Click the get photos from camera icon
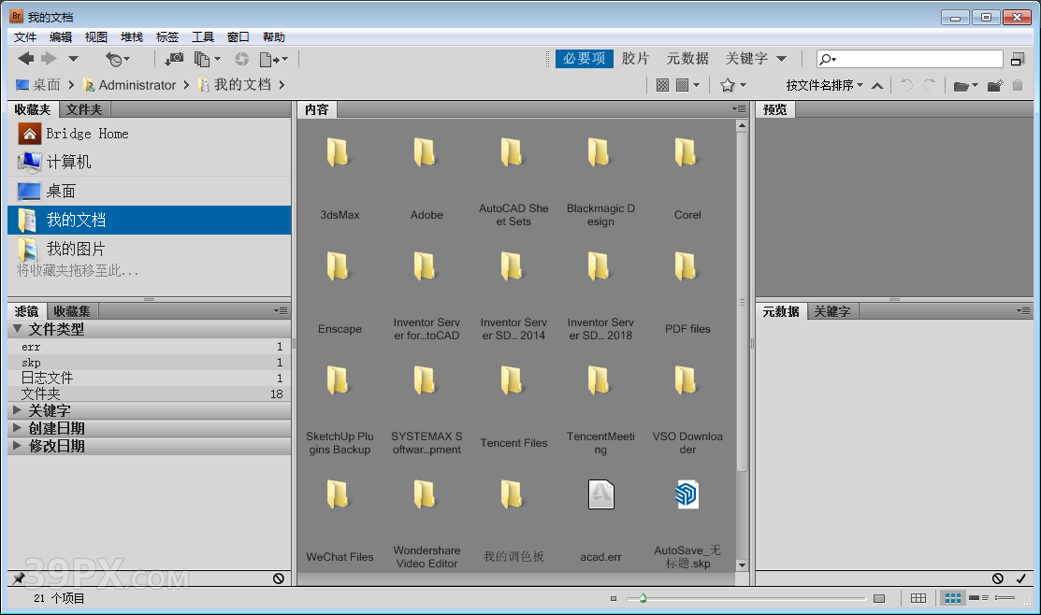The image size is (1041, 615). [x=173, y=59]
